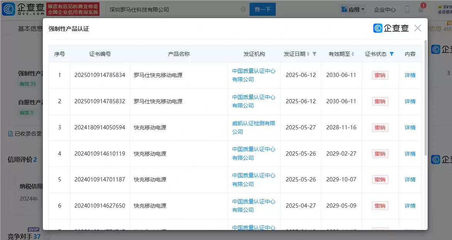Sort the table by 发证日期 arrows

(308, 54)
